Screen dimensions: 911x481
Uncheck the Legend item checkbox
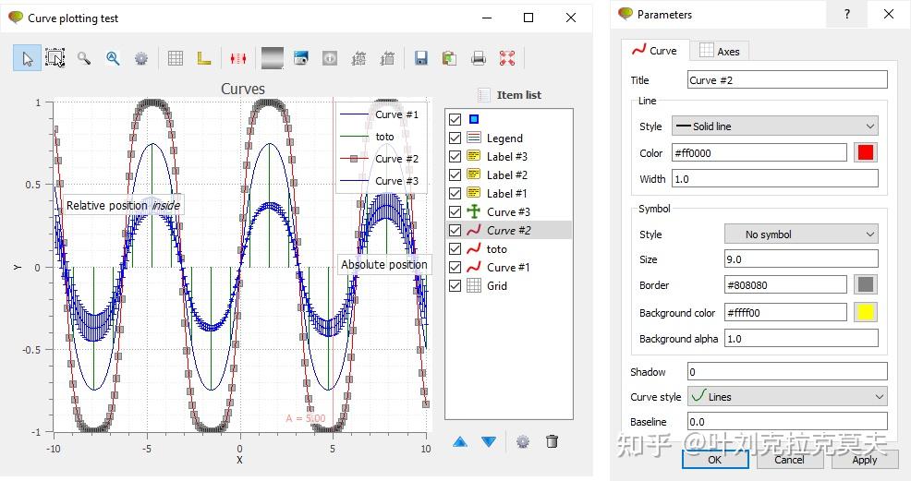(455, 138)
